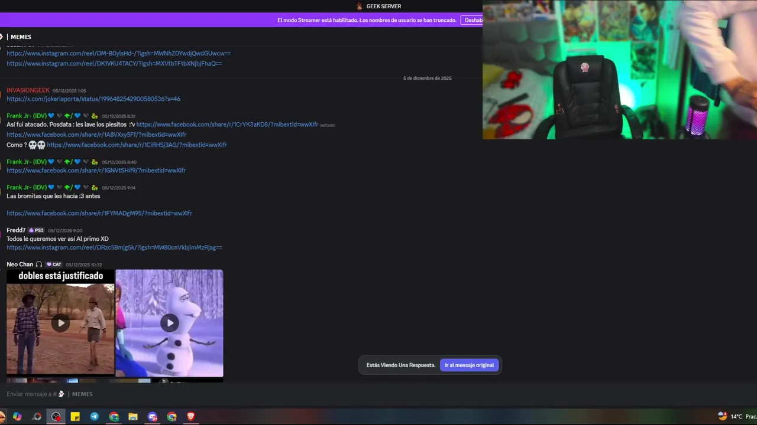Screen dimensions: 757x425
Task: Open Brave browser from the taskbar
Action: coord(190,417)
